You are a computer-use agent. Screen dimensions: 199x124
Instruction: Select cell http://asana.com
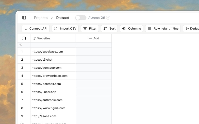click(x=53, y=116)
